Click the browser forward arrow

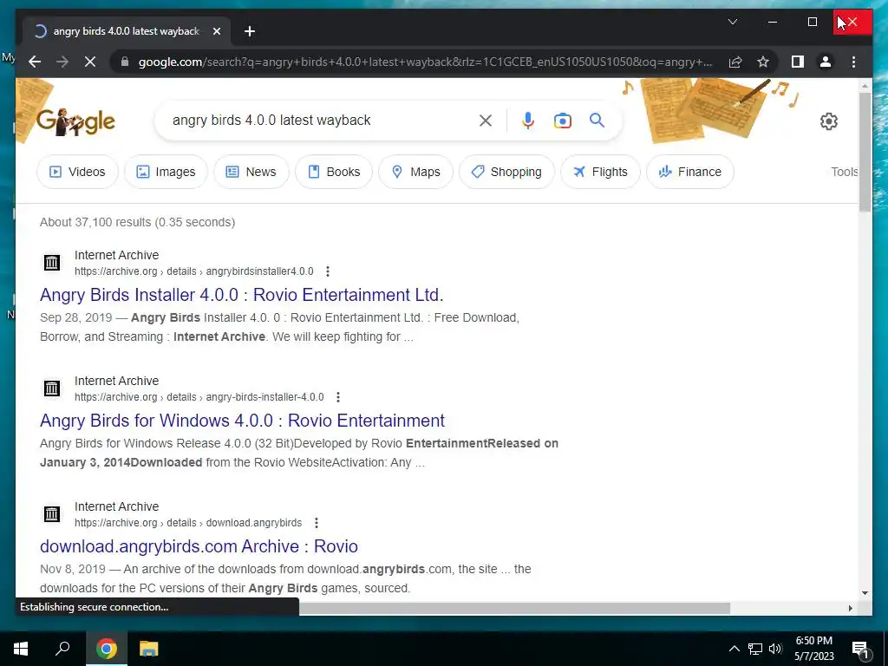click(x=62, y=62)
